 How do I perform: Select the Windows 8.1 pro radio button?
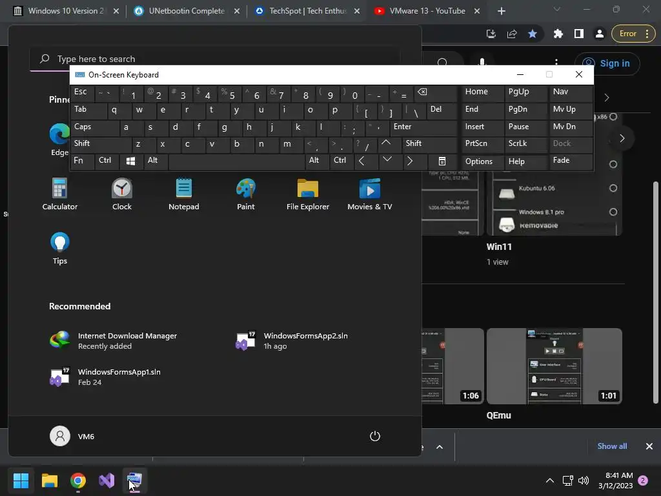click(613, 212)
